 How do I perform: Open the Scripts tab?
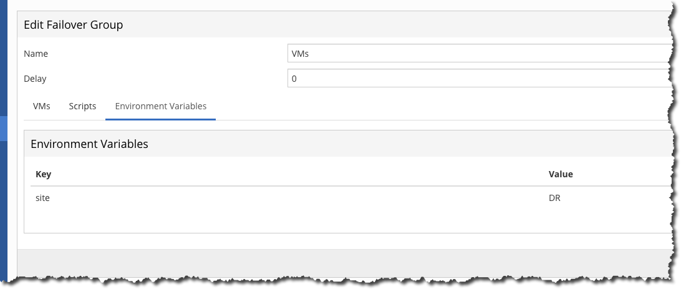tap(82, 106)
